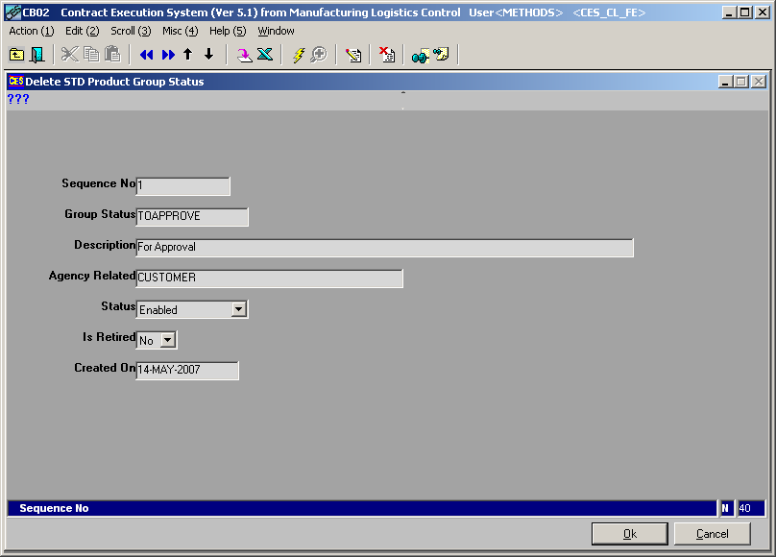This screenshot has width=776, height=557.
Task: Open the Scroll menu
Action: click(131, 31)
